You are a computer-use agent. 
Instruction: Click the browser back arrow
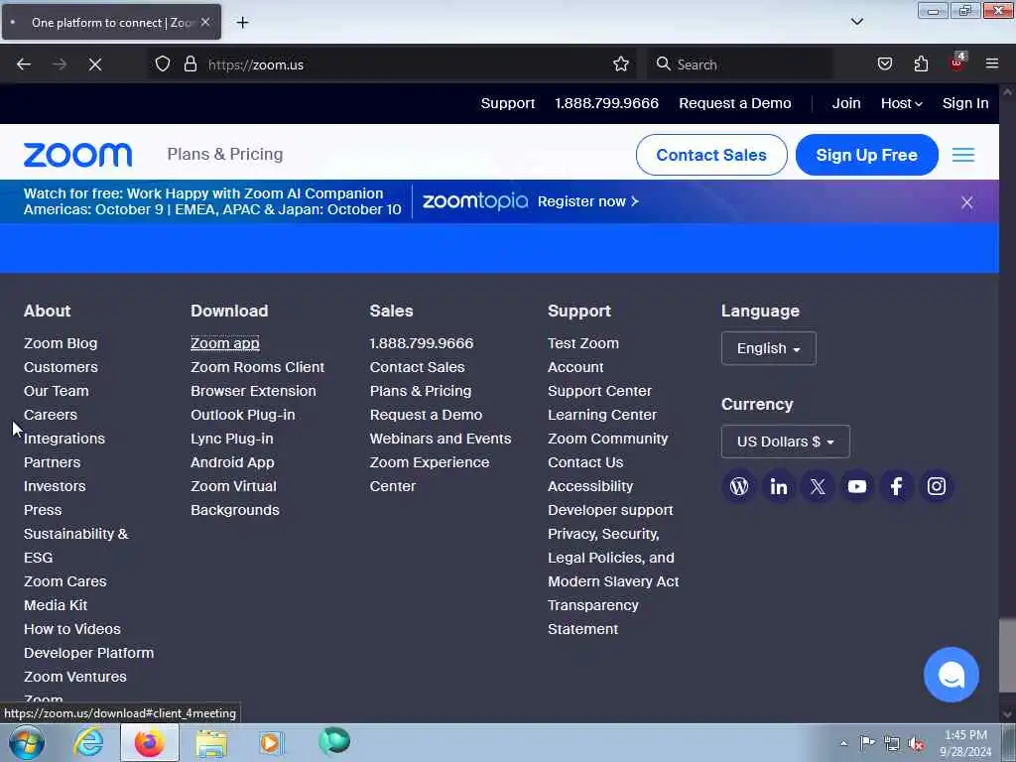coord(24,64)
